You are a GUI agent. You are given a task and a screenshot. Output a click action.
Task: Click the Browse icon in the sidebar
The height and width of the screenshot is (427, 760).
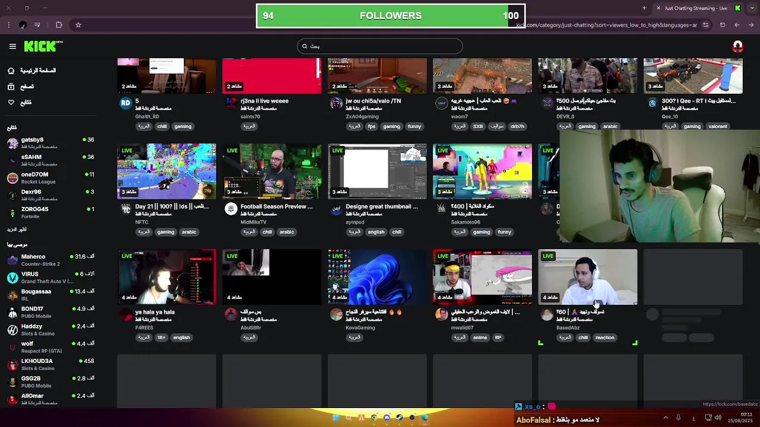tap(11, 87)
